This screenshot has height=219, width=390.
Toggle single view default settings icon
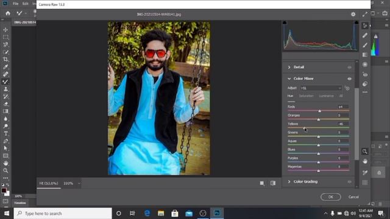point(262,183)
